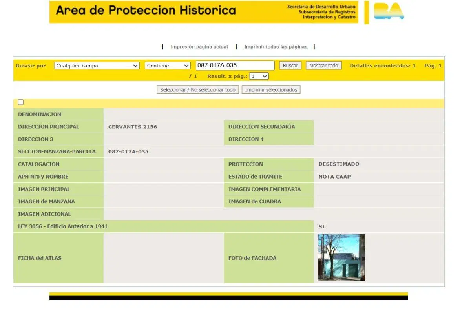Screen dimensions: 471x321
Task: Click the 'ESTADO de TRAMITE' label
Action: pyautogui.click(x=255, y=177)
